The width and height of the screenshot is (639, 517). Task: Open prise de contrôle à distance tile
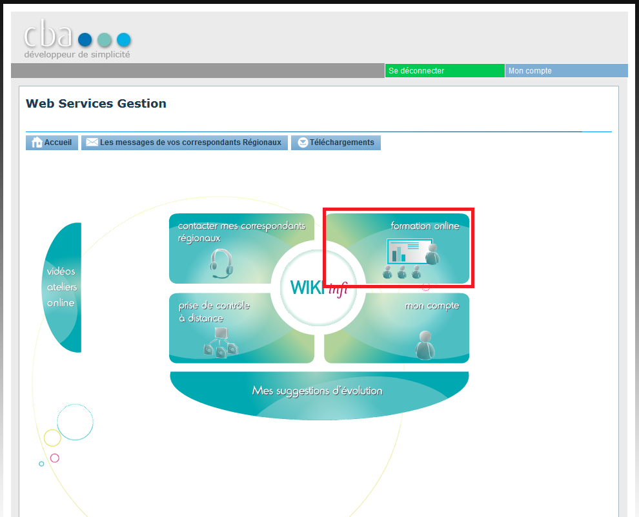point(241,328)
